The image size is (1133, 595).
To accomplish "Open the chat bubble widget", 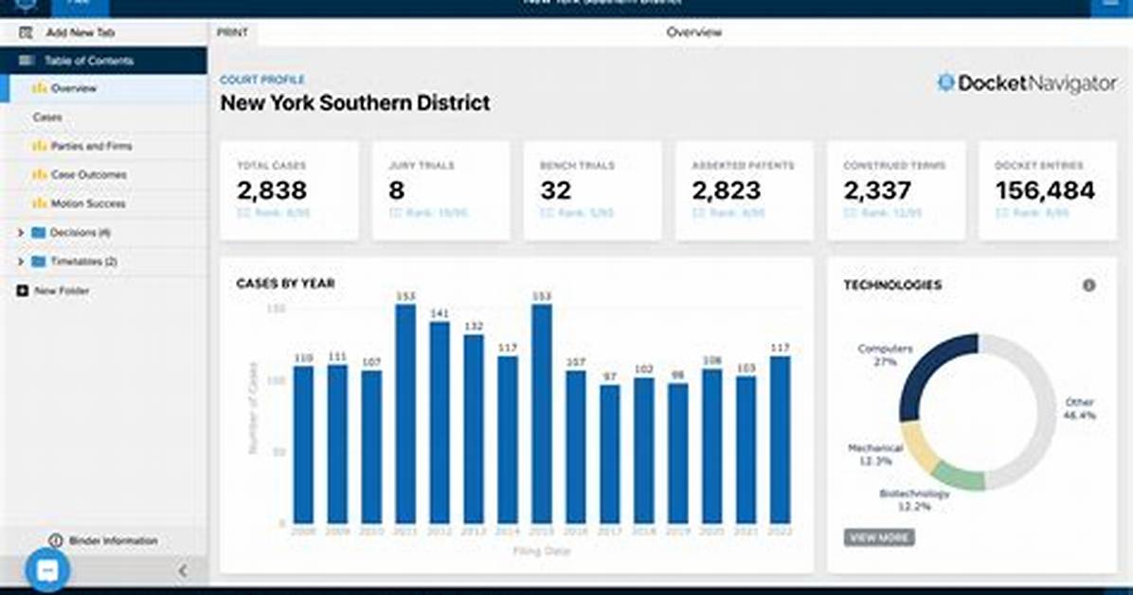I will tap(47, 570).
